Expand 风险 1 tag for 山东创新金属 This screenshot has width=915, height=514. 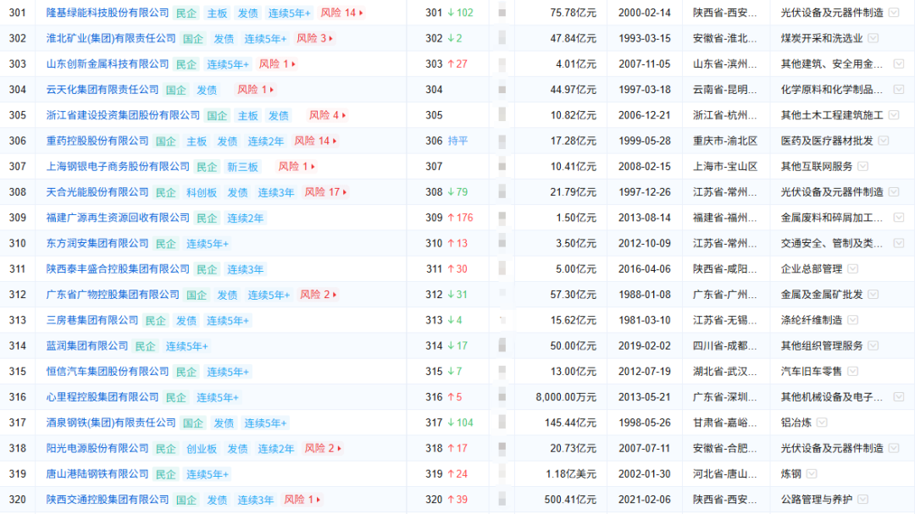point(277,64)
